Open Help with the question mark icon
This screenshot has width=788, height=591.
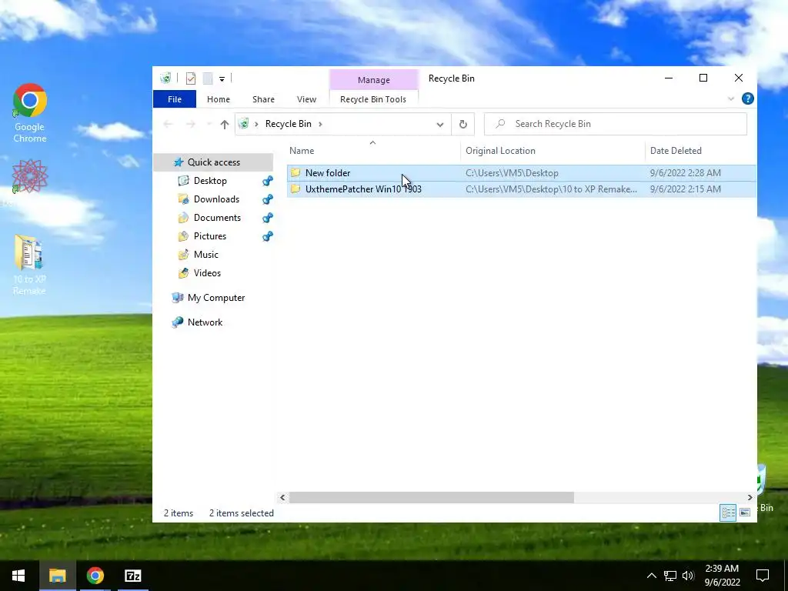click(747, 99)
